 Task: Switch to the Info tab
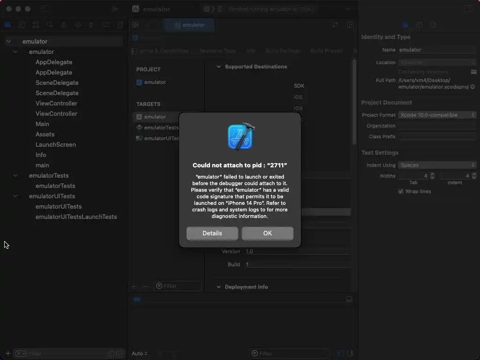pyautogui.click(x=251, y=51)
